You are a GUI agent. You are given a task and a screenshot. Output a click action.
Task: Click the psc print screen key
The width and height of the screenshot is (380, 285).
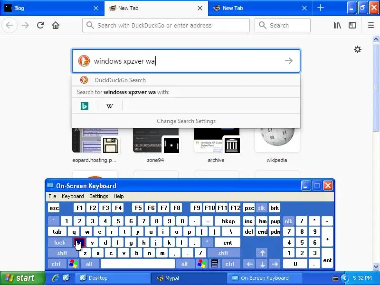pos(249,208)
